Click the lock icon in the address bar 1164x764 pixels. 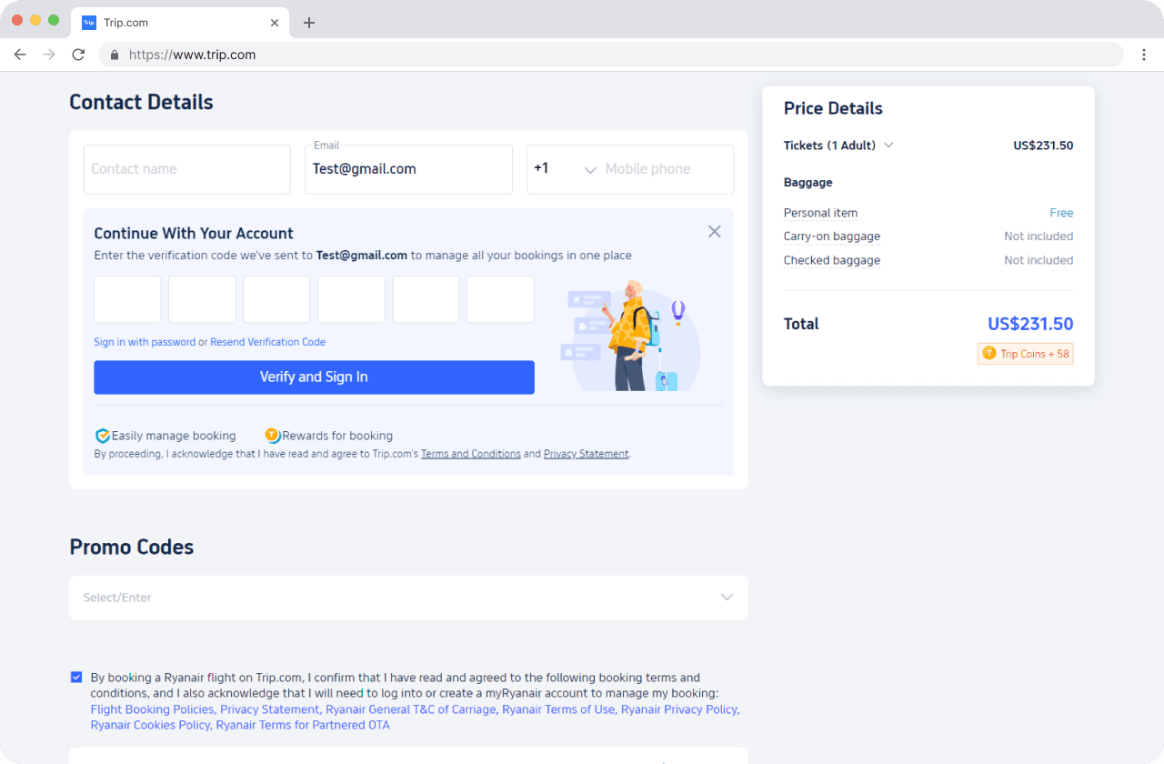115,55
